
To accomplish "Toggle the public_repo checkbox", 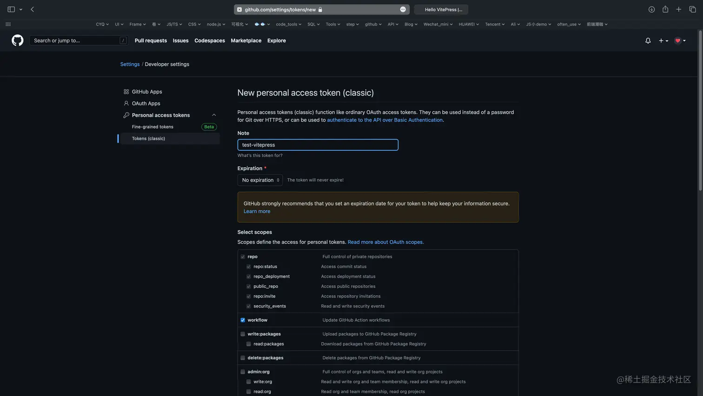I will tap(249, 287).
